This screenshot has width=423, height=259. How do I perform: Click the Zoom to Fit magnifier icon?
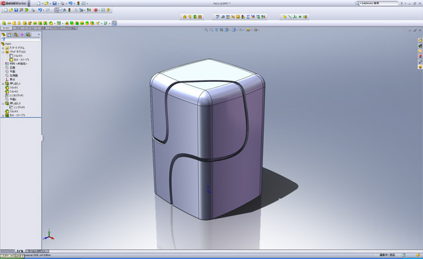pyautogui.click(x=206, y=30)
